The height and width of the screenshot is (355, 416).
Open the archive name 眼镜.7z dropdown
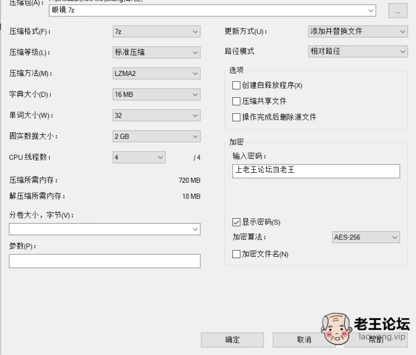click(x=212, y=10)
